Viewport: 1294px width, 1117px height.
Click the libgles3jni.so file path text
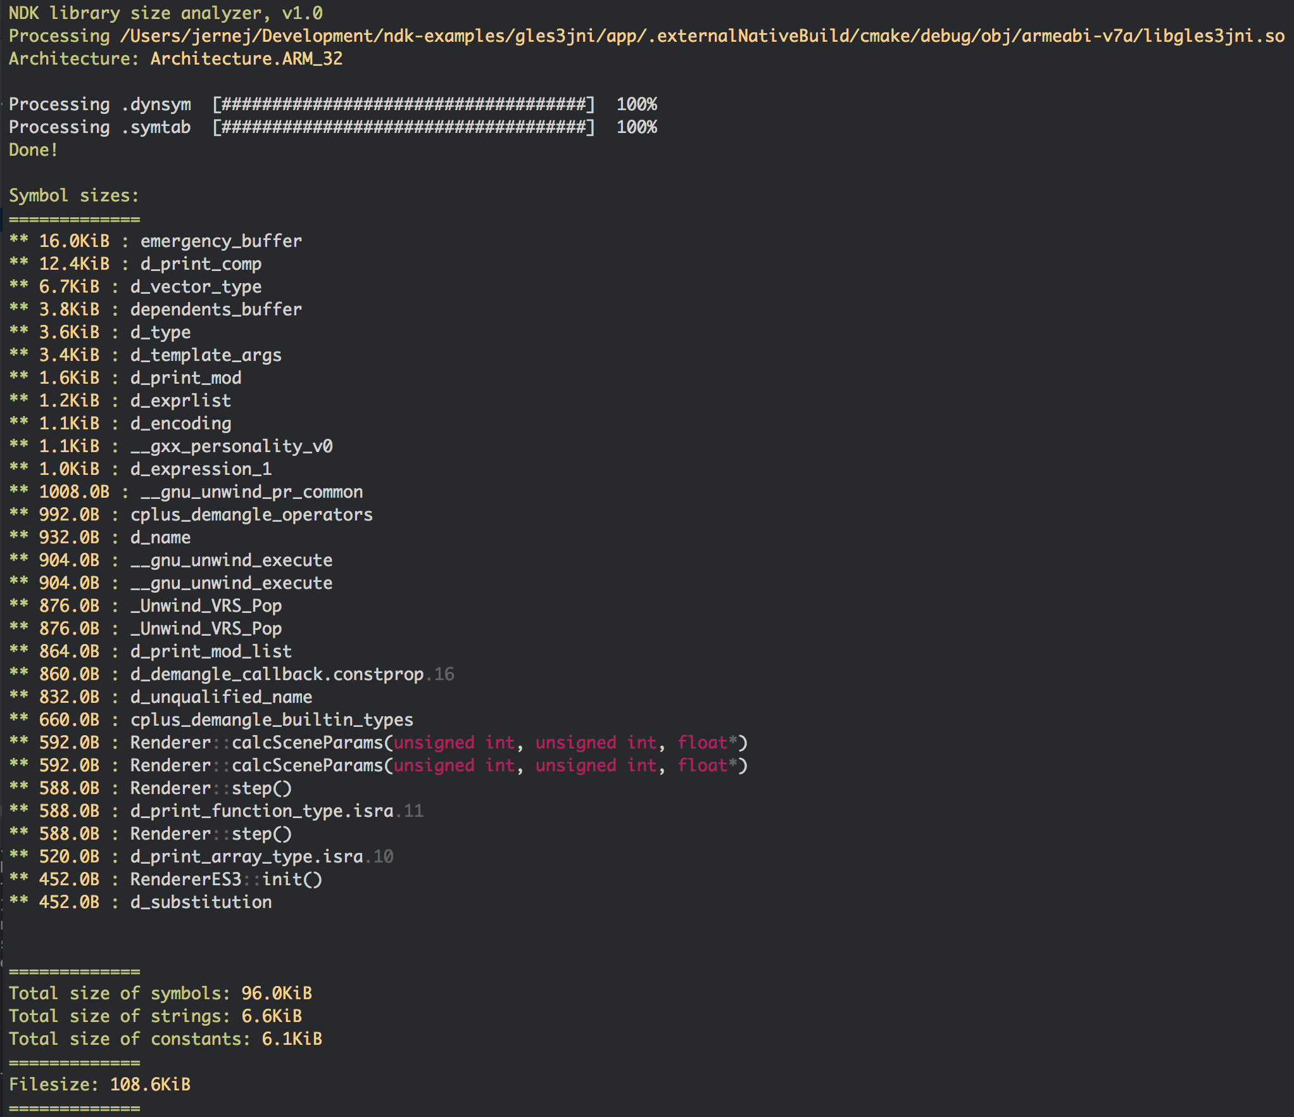coord(701,36)
